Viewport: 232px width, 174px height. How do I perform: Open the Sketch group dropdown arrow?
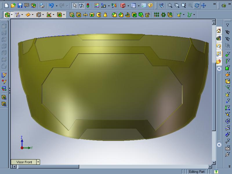click(22, 15)
